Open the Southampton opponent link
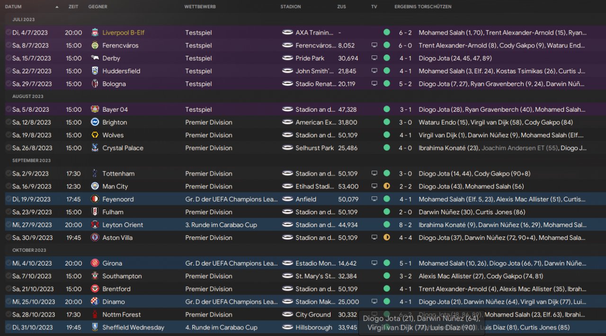The width and height of the screenshot is (606, 336). click(x=122, y=276)
